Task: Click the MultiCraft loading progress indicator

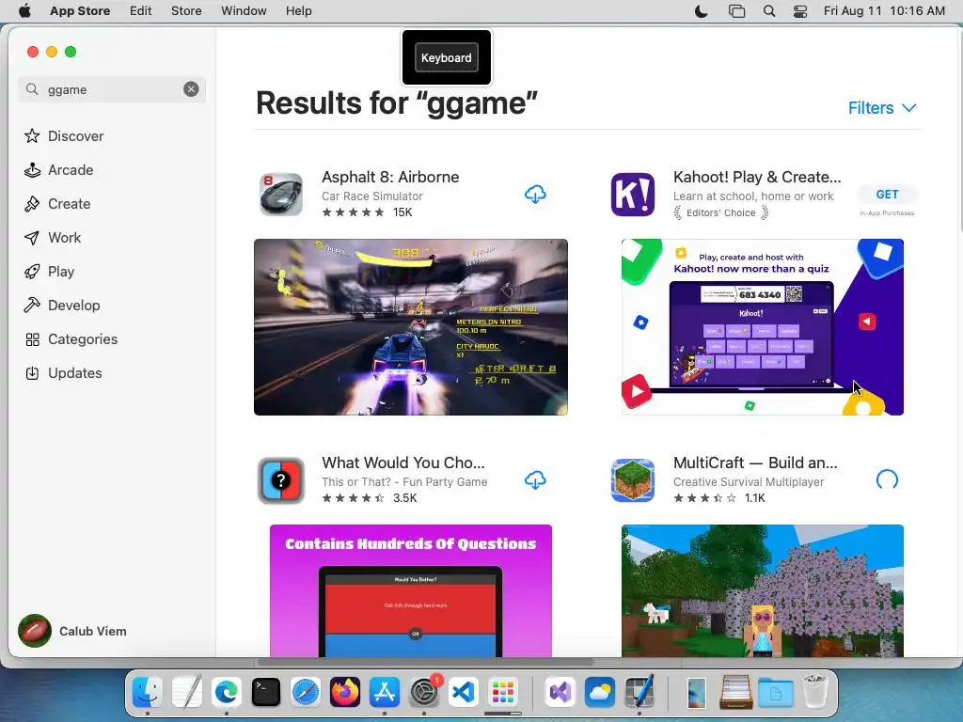Action: tap(887, 480)
